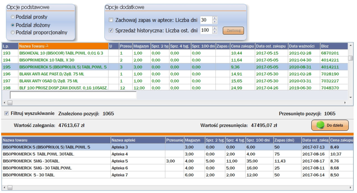Screen dimensions: 357x193
Task: Select Podział prosty radio option
Action: (x=13, y=17)
